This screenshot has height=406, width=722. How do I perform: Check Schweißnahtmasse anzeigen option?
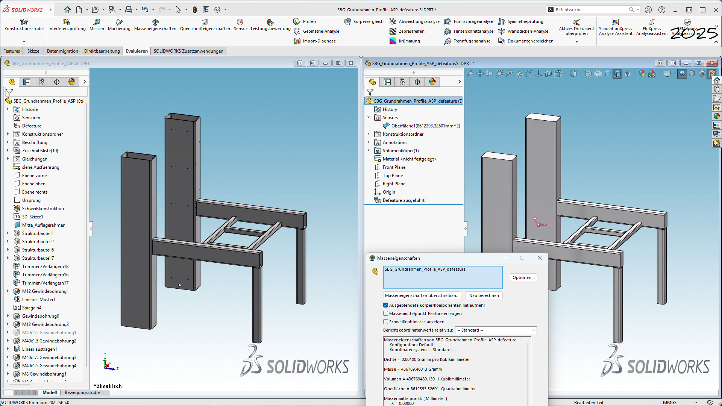(x=385, y=322)
